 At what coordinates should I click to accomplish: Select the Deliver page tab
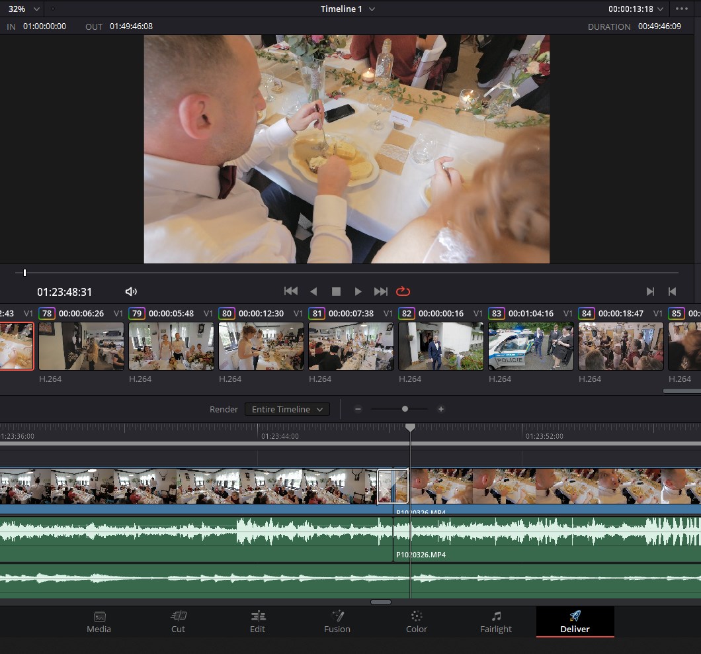pyautogui.click(x=575, y=622)
